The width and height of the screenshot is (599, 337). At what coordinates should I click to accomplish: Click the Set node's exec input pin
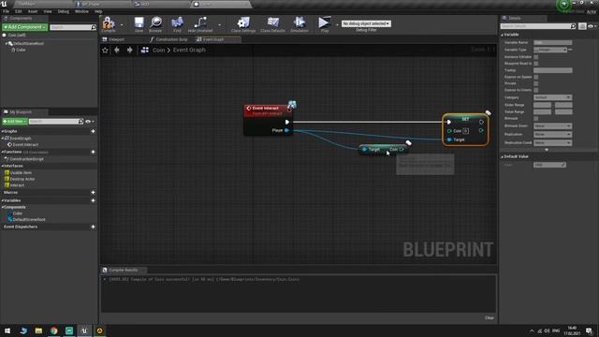coord(449,122)
